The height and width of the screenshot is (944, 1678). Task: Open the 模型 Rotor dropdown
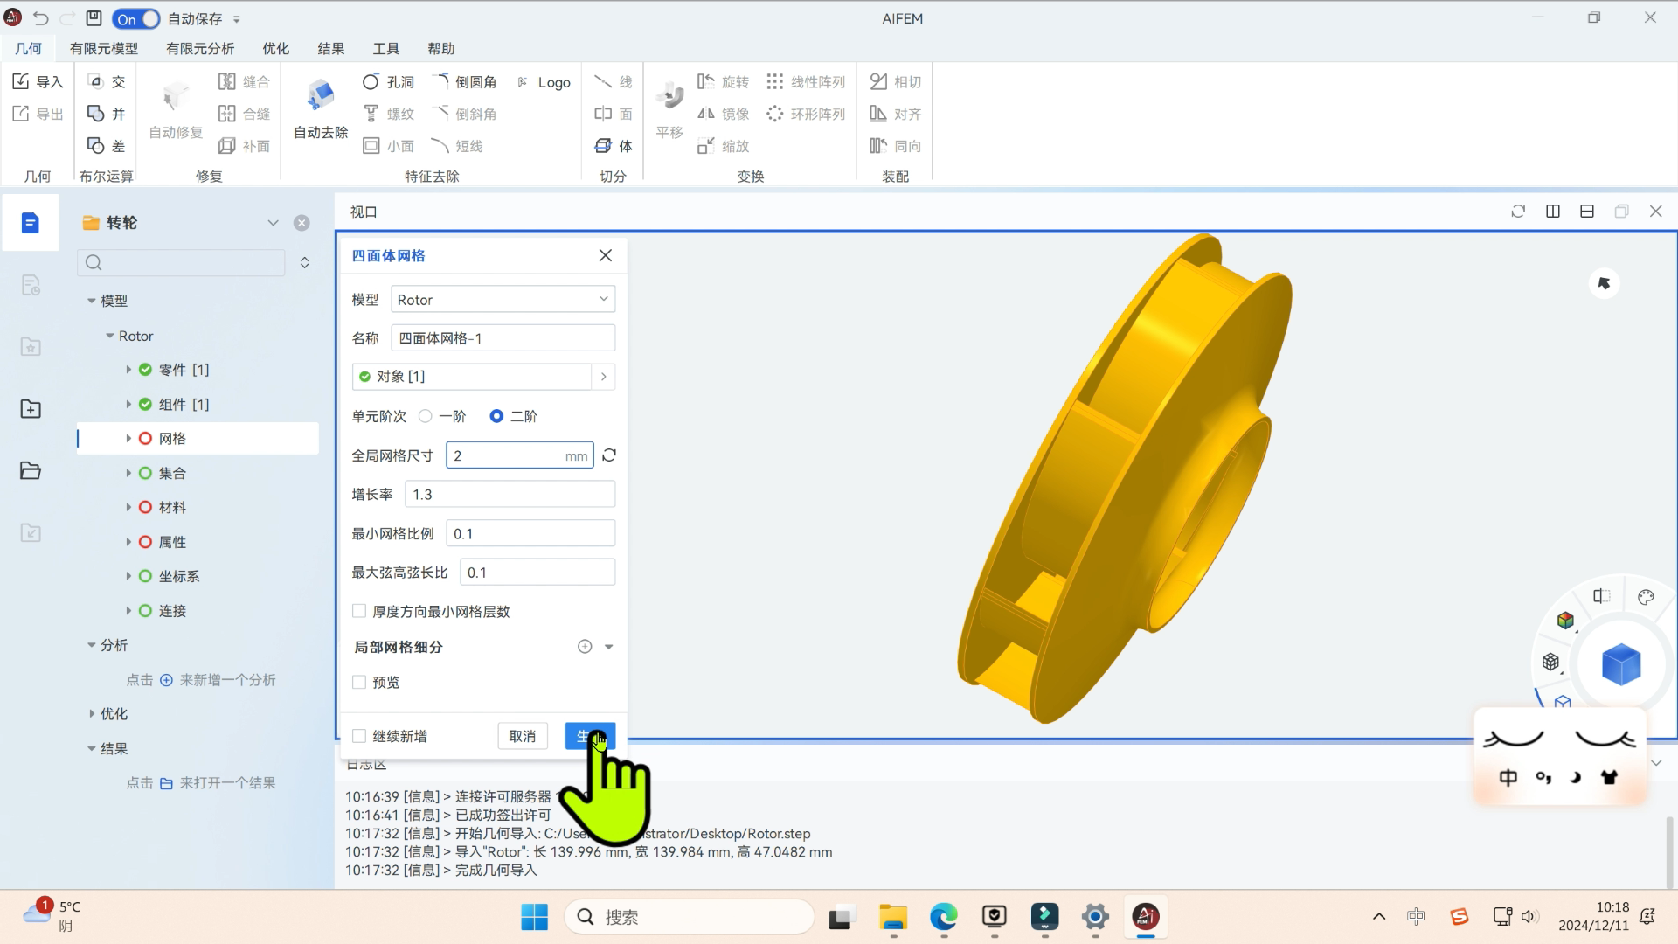tap(503, 300)
